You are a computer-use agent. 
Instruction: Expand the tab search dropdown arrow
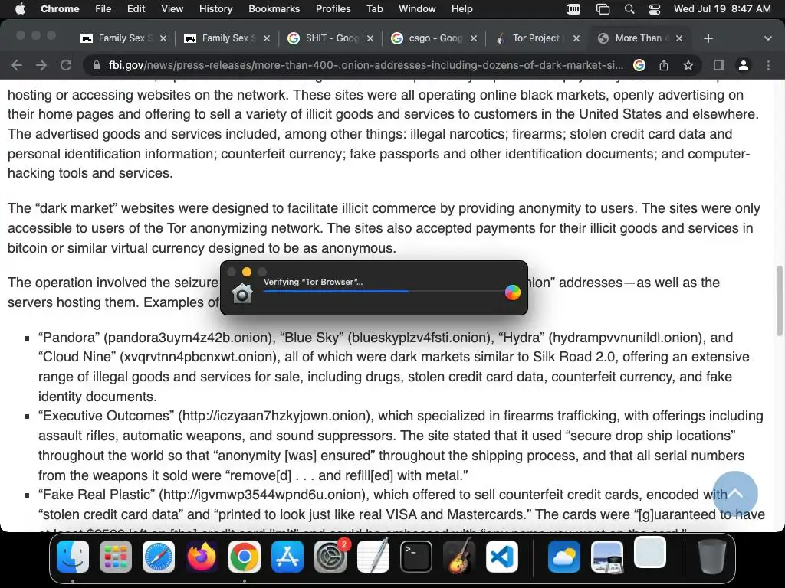coord(768,38)
